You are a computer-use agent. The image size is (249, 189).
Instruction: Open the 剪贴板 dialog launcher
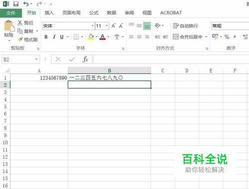click(38, 49)
